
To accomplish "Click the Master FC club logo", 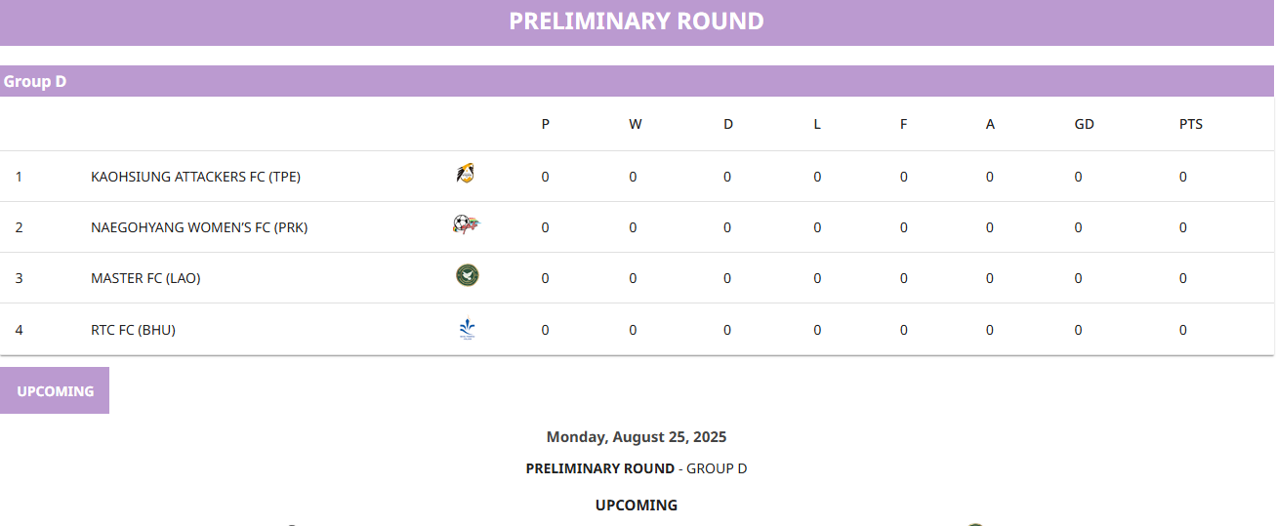I will [467, 276].
